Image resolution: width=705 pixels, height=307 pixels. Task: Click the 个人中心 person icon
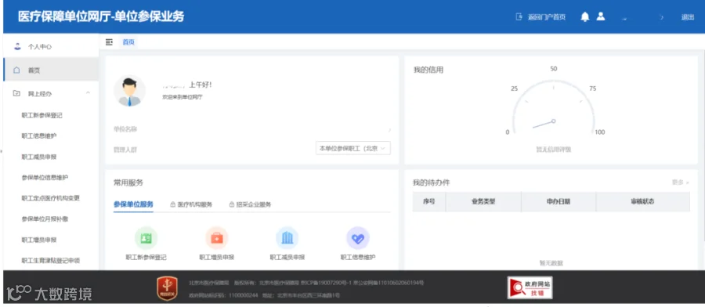tap(17, 46)
